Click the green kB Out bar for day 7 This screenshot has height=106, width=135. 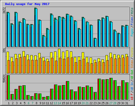32,98
